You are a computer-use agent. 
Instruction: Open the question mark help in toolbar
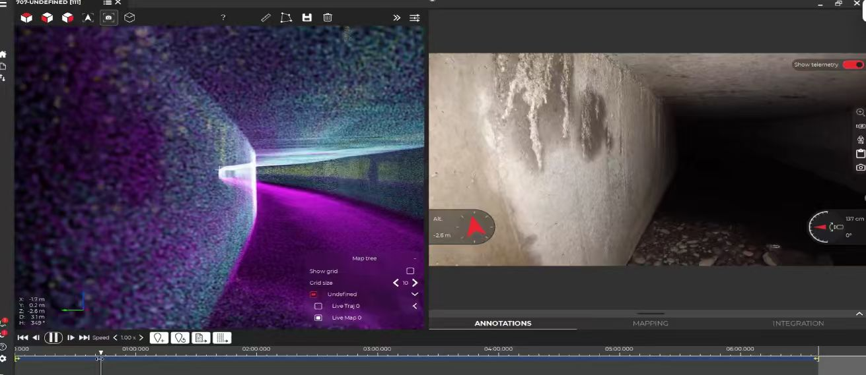coord(223,18)
